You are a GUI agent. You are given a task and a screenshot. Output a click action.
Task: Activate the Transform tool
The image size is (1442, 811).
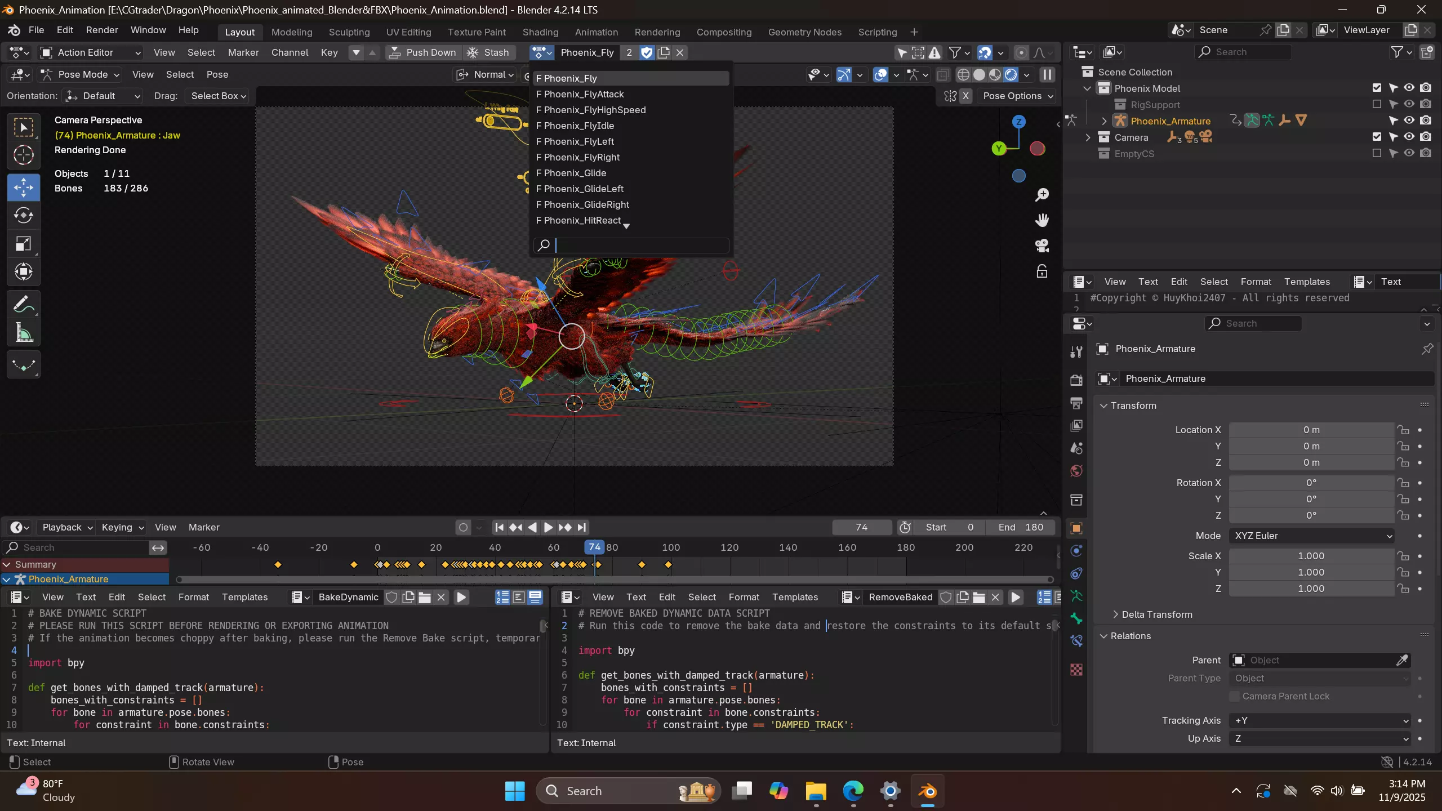click(x=23, y=272)
